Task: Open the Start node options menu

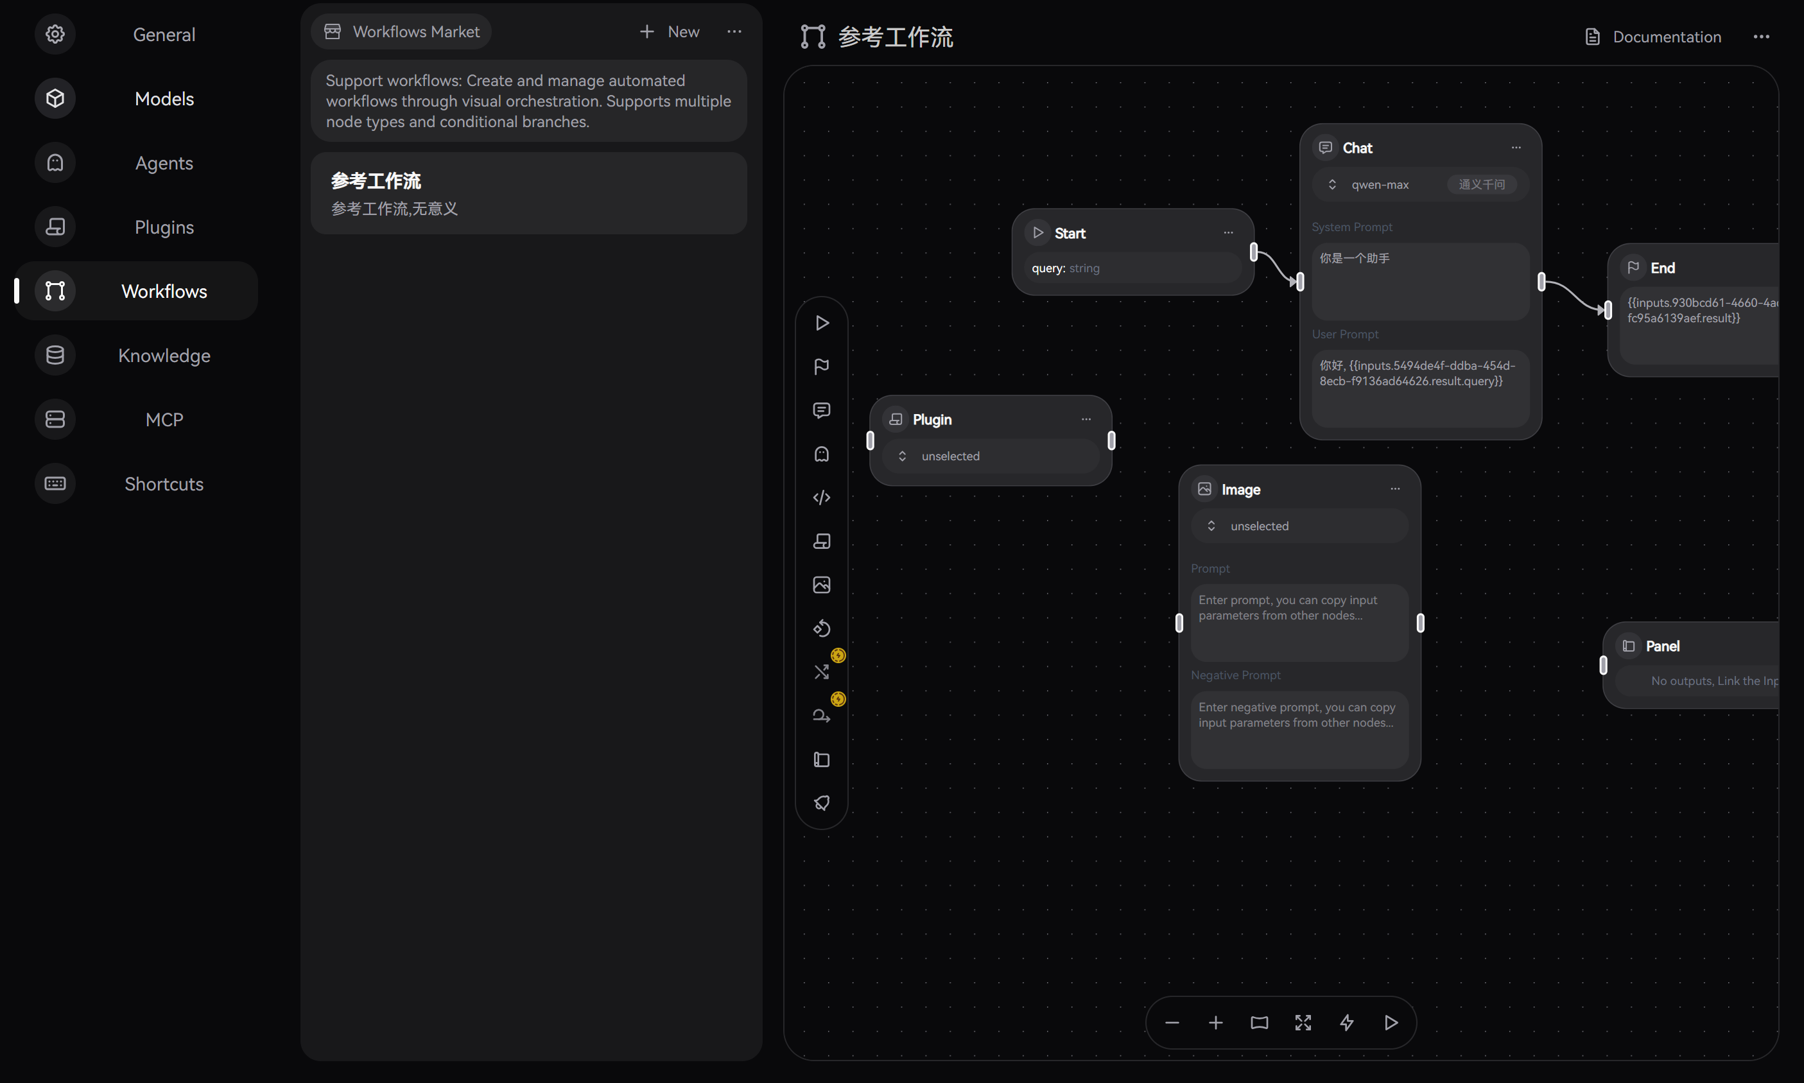Action: [x=1229, y=233]
